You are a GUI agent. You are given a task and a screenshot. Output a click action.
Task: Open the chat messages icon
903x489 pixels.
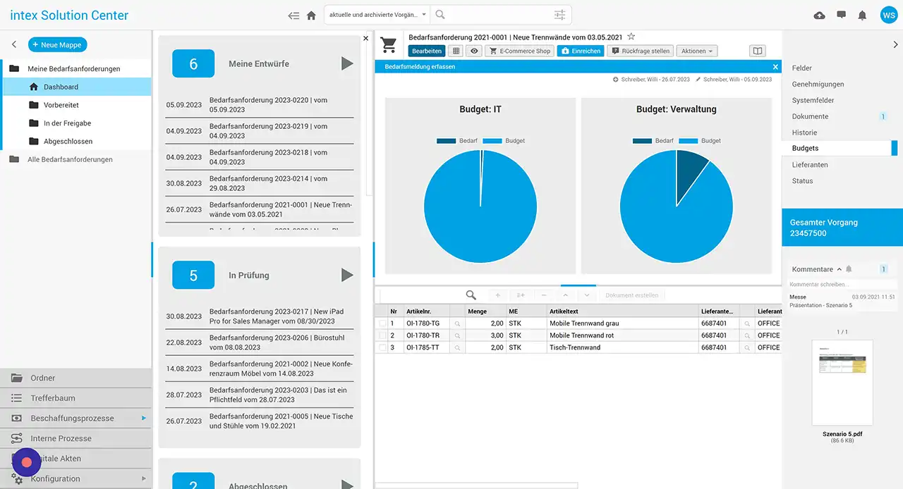[841, 16]
